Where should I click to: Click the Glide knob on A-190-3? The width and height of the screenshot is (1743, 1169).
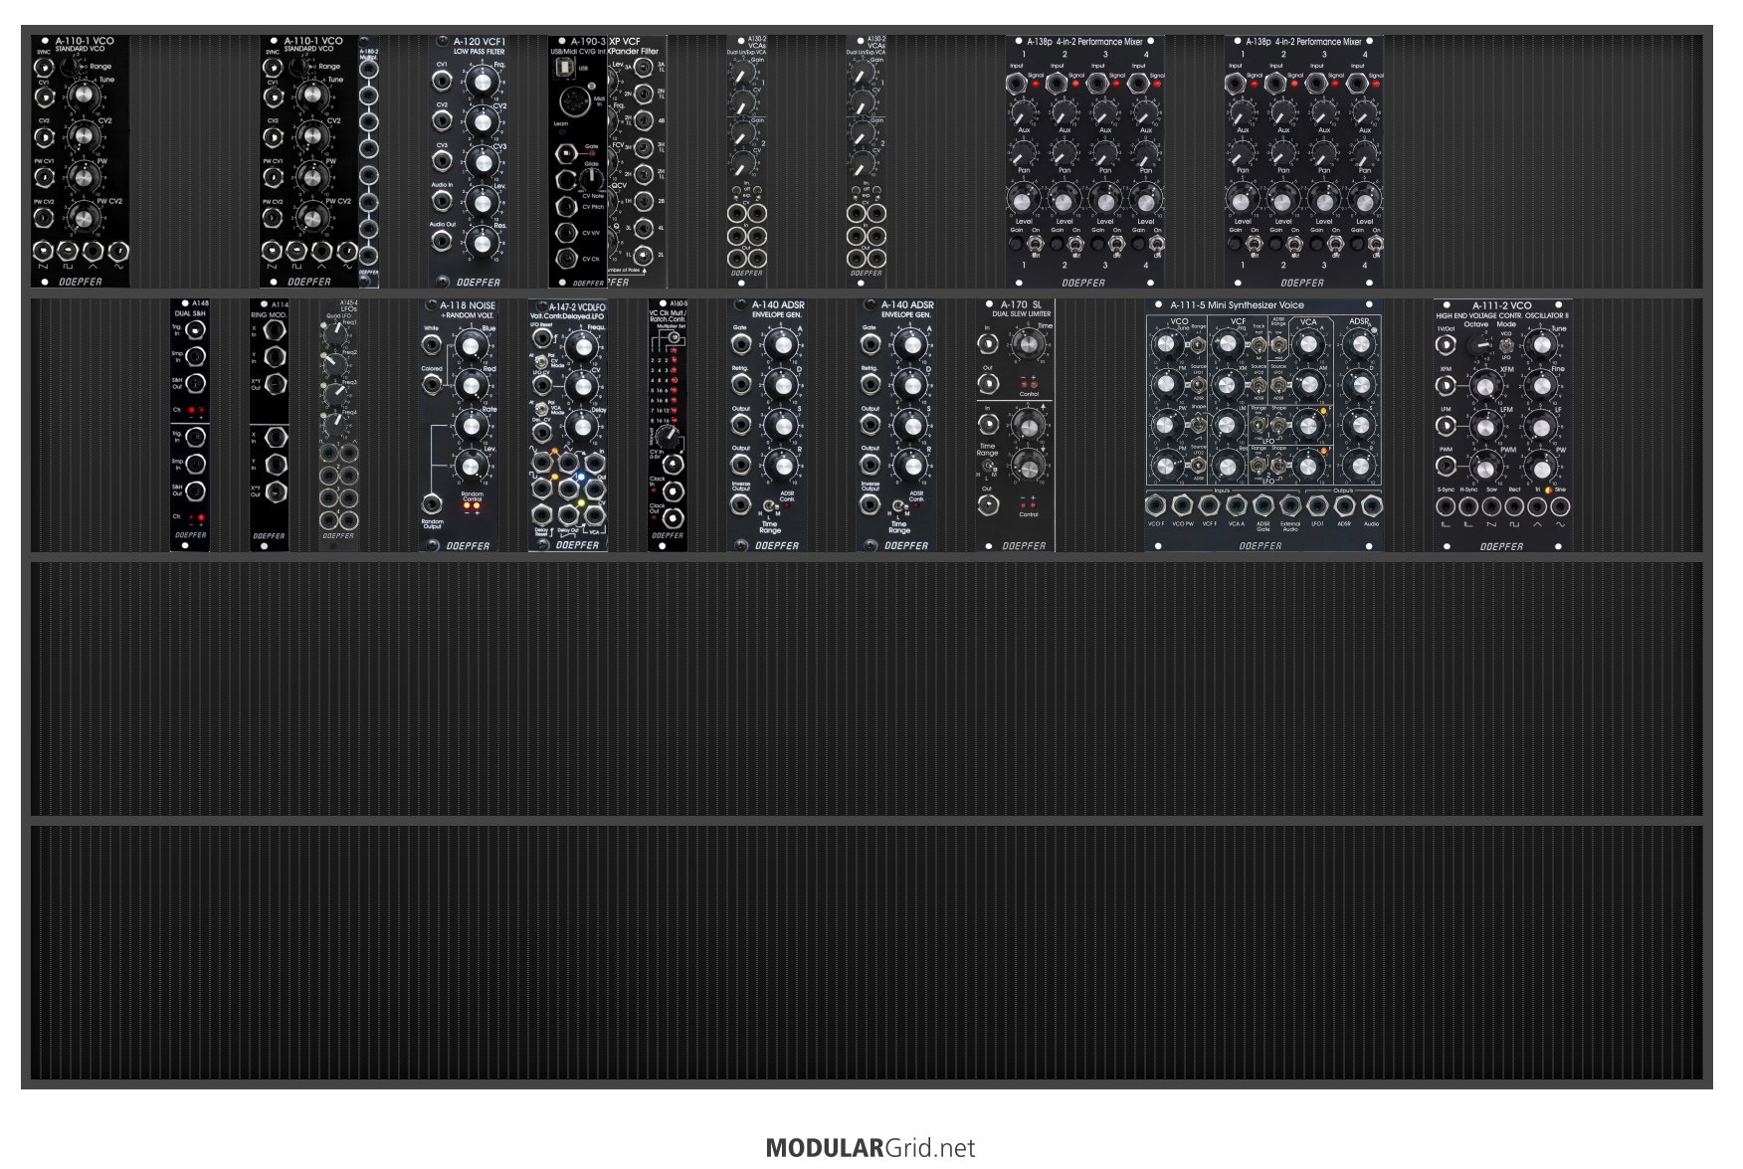[x=591, y=179]
